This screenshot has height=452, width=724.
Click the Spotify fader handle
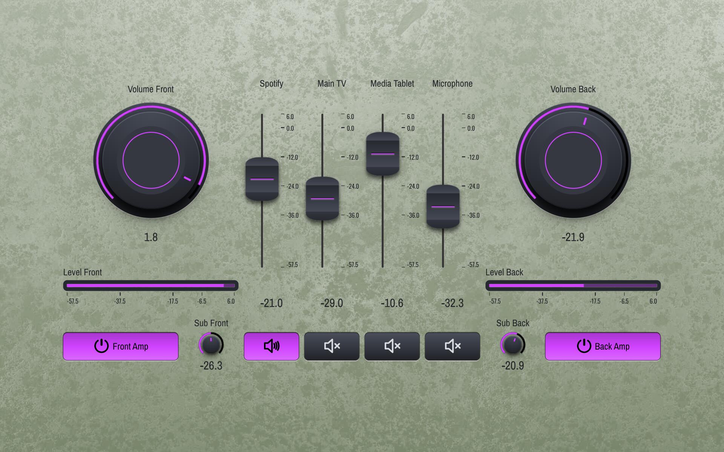coord(262,179)
